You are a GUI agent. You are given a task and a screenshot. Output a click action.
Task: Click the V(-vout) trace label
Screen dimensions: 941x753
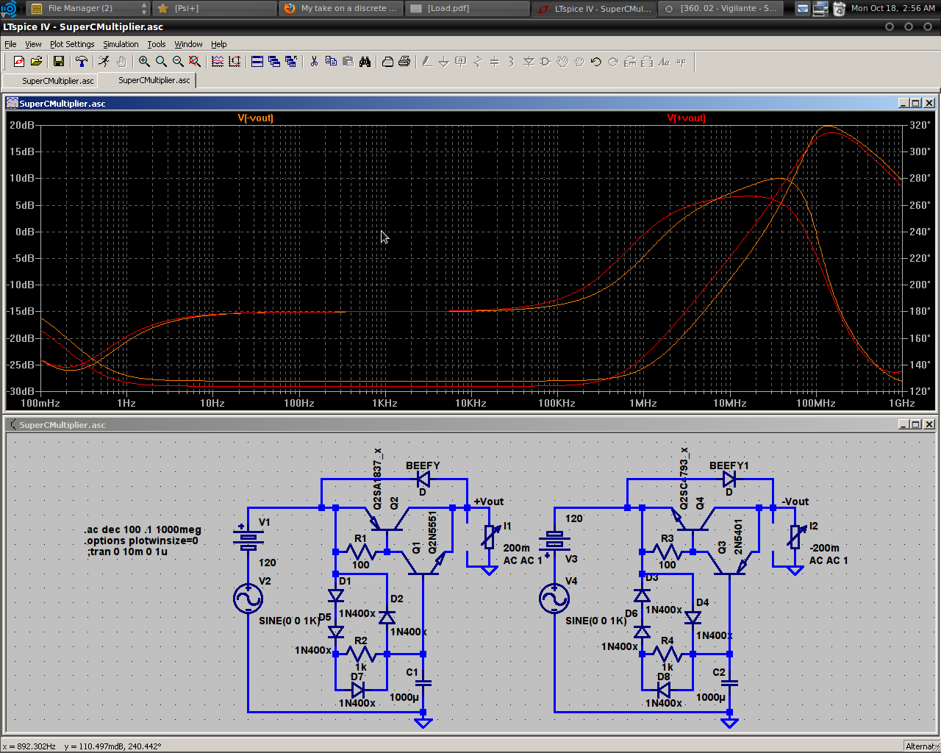(x=256, y=118)
